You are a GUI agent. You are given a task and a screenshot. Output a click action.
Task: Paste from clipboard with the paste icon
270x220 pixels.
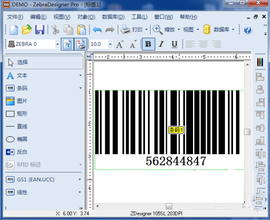click(81, 30)
